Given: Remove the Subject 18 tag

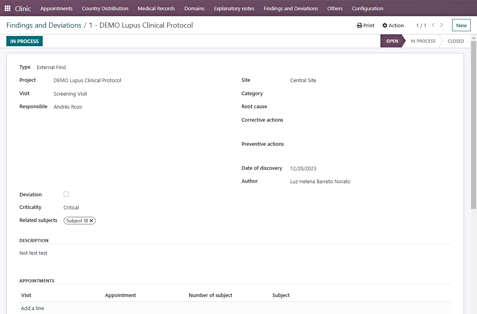Looking at the screenshot, I should click(91, 220).
